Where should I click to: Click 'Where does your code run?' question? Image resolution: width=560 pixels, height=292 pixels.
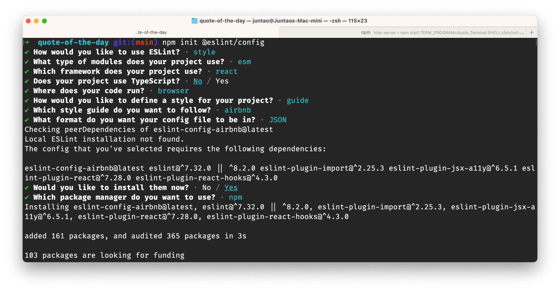pos(89,91)
